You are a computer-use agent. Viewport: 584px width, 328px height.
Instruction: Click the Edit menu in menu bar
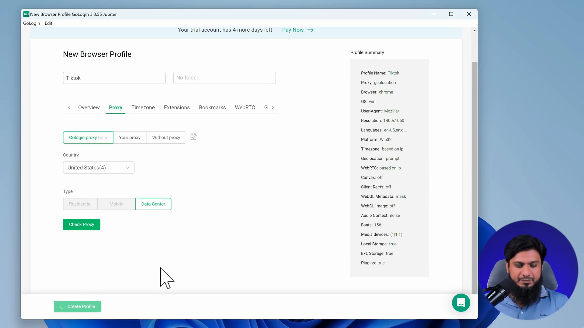coord(48,23)
